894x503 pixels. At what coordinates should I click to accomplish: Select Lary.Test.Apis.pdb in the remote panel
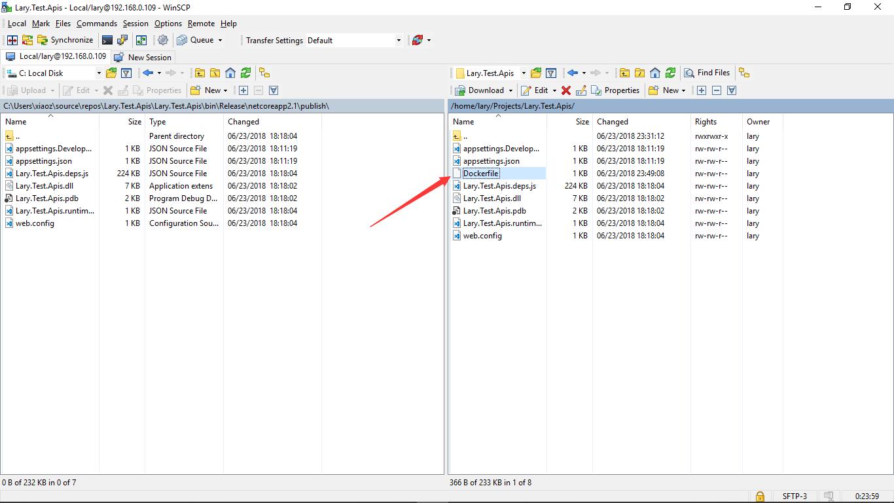494,211
